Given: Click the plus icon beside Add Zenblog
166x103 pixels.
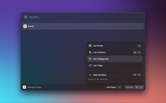Looking at the screenshot, I should pos(90,75).
